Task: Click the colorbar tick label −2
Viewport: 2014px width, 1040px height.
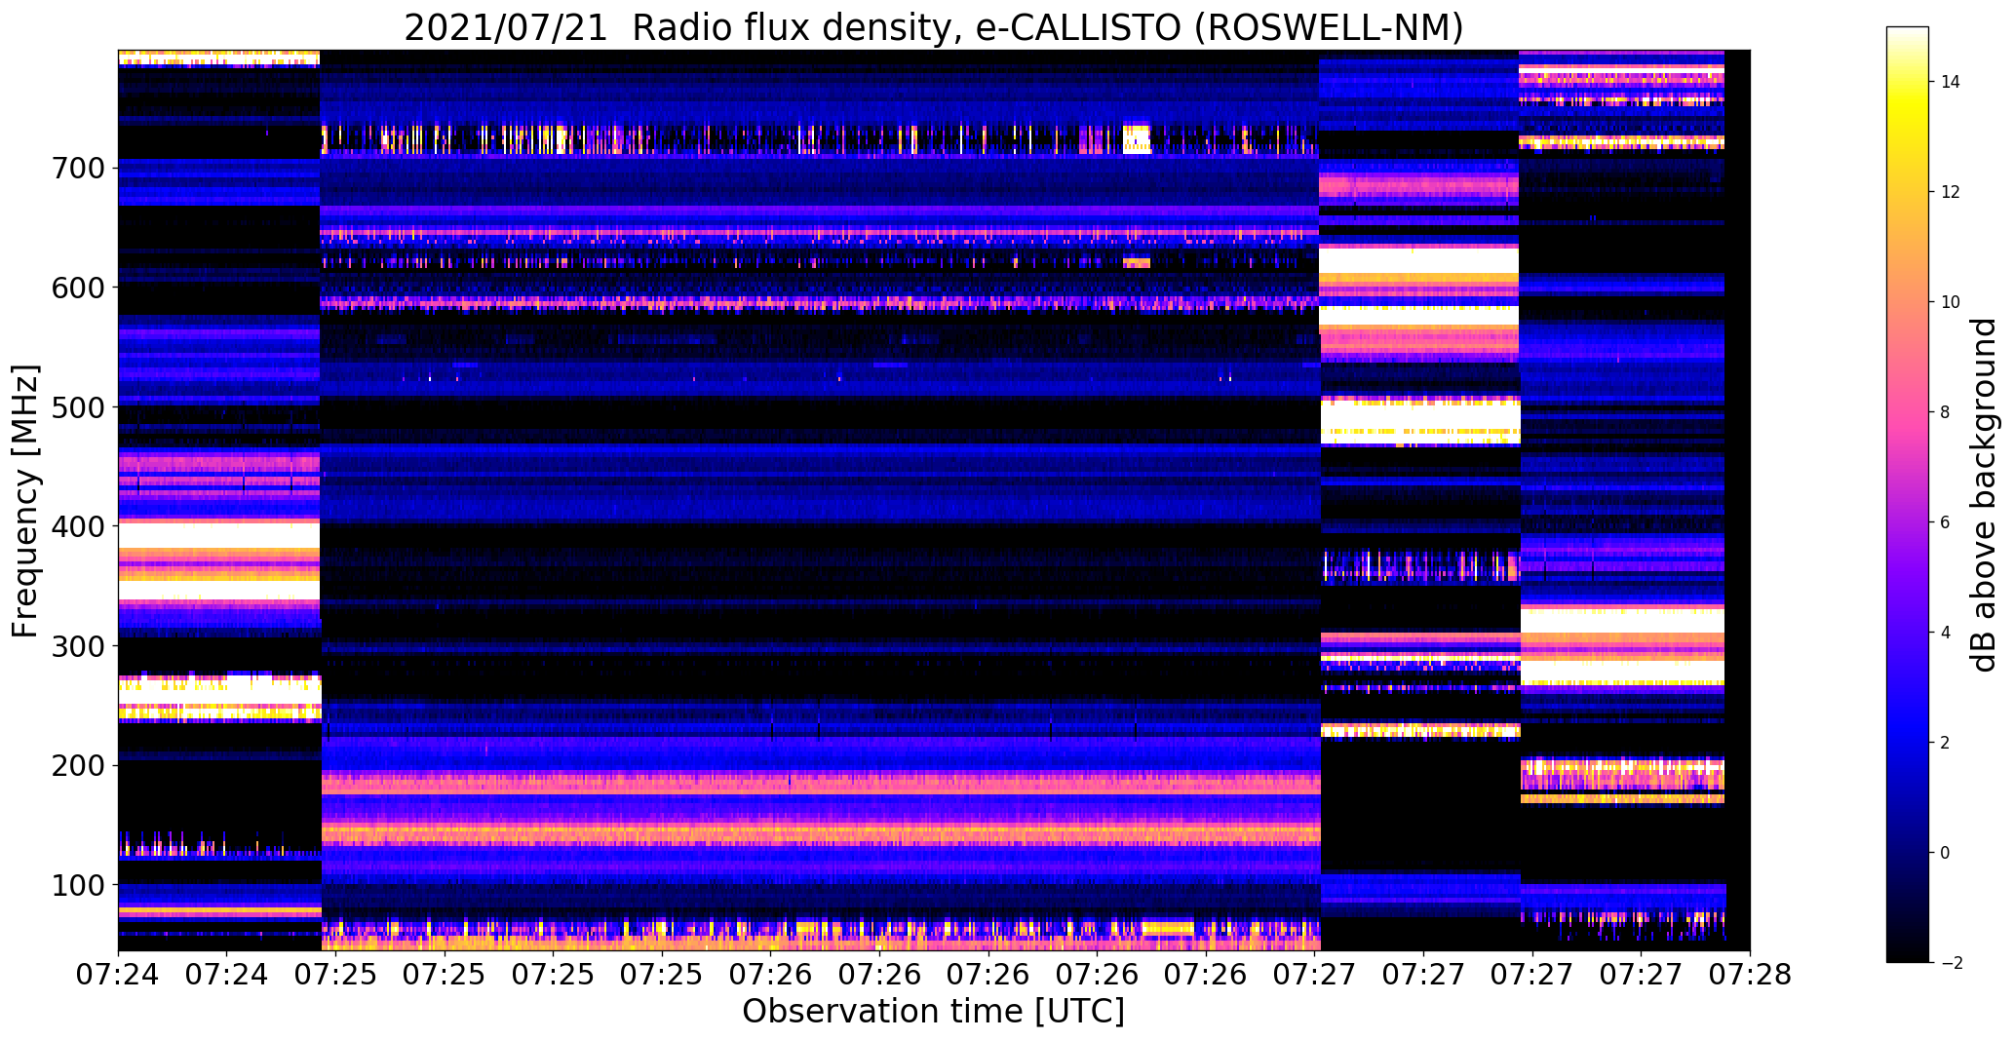Action: click(1952, 963)
